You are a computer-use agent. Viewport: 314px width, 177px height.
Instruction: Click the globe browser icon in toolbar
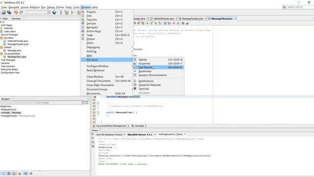coord(54,12)
